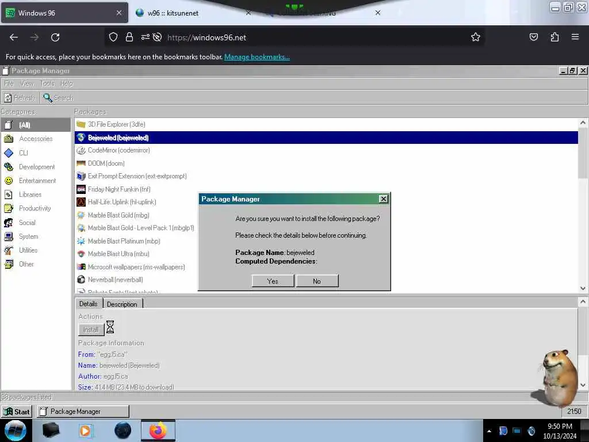Open Firefox from the Windows taskbar

click(x=158, y=430)
